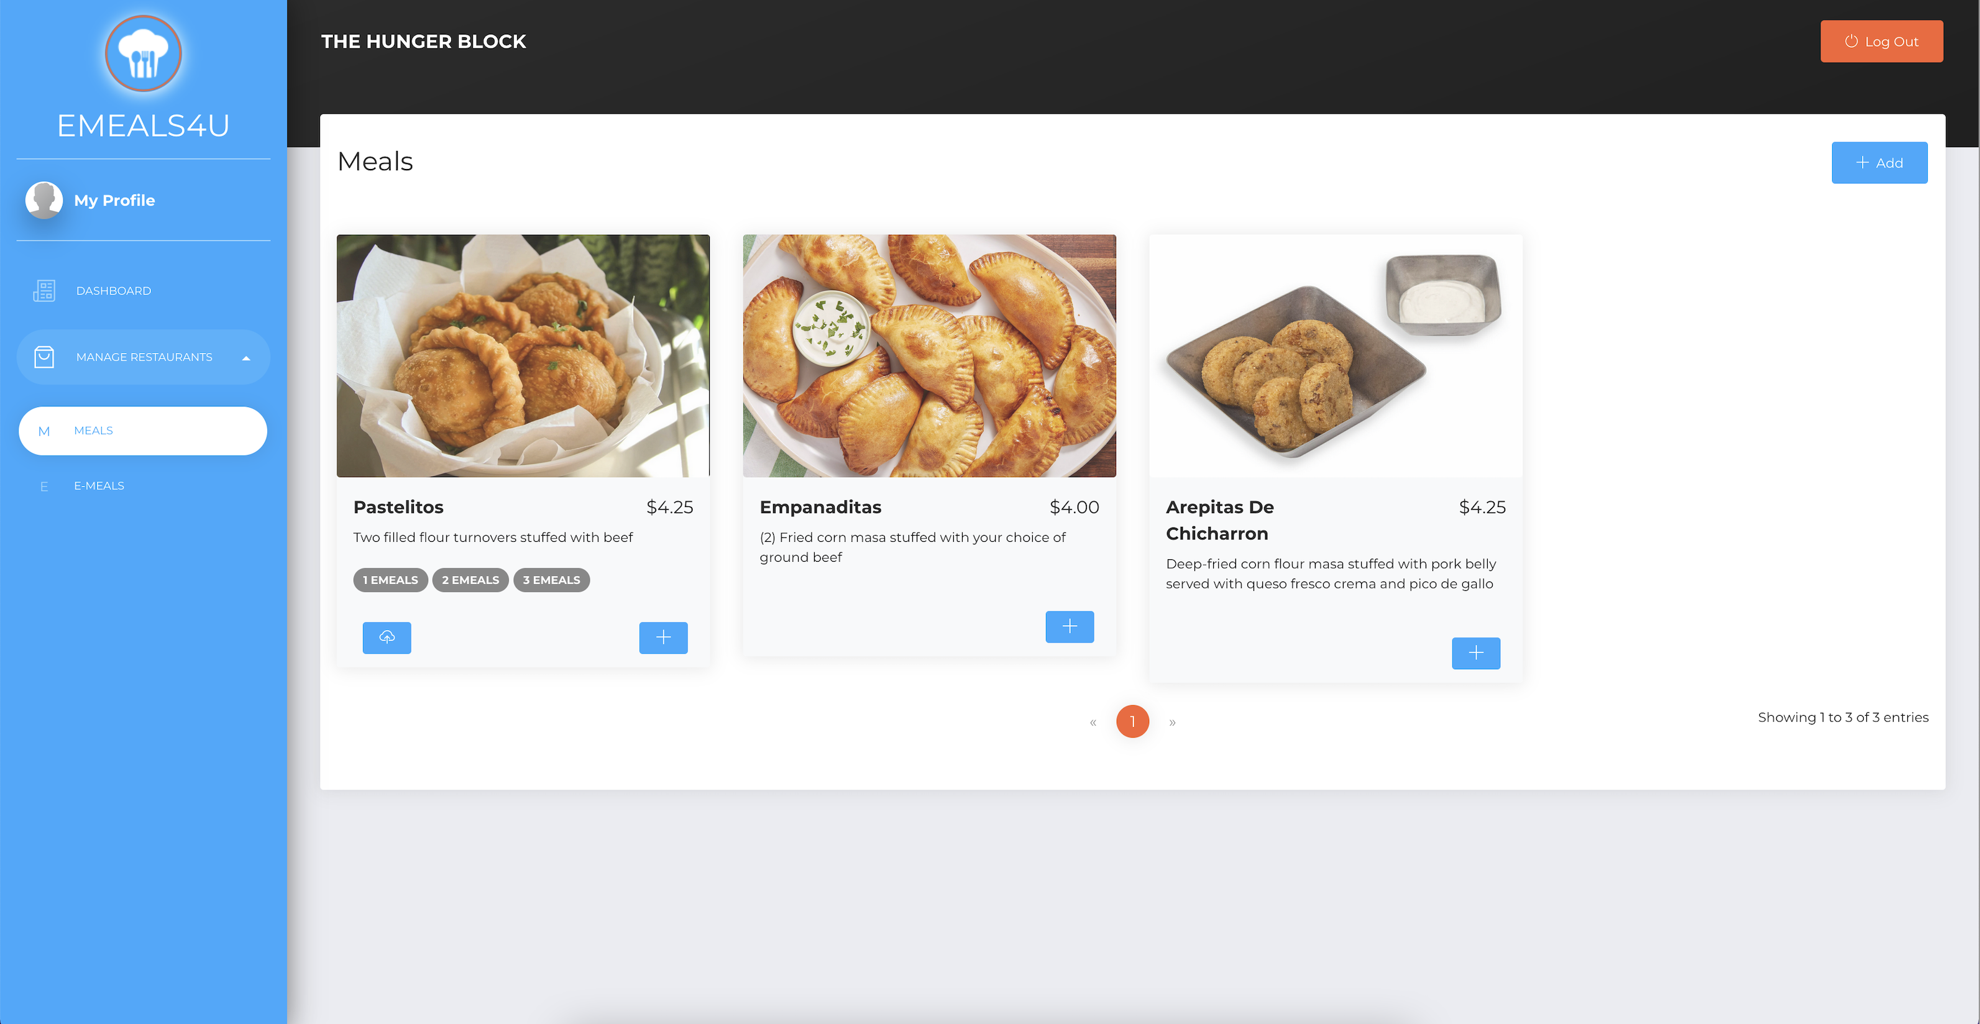Click the 1 EMEALS tag on Pastelitos
Viewport: 1980px width, 1024px height.
coord(390,578)
